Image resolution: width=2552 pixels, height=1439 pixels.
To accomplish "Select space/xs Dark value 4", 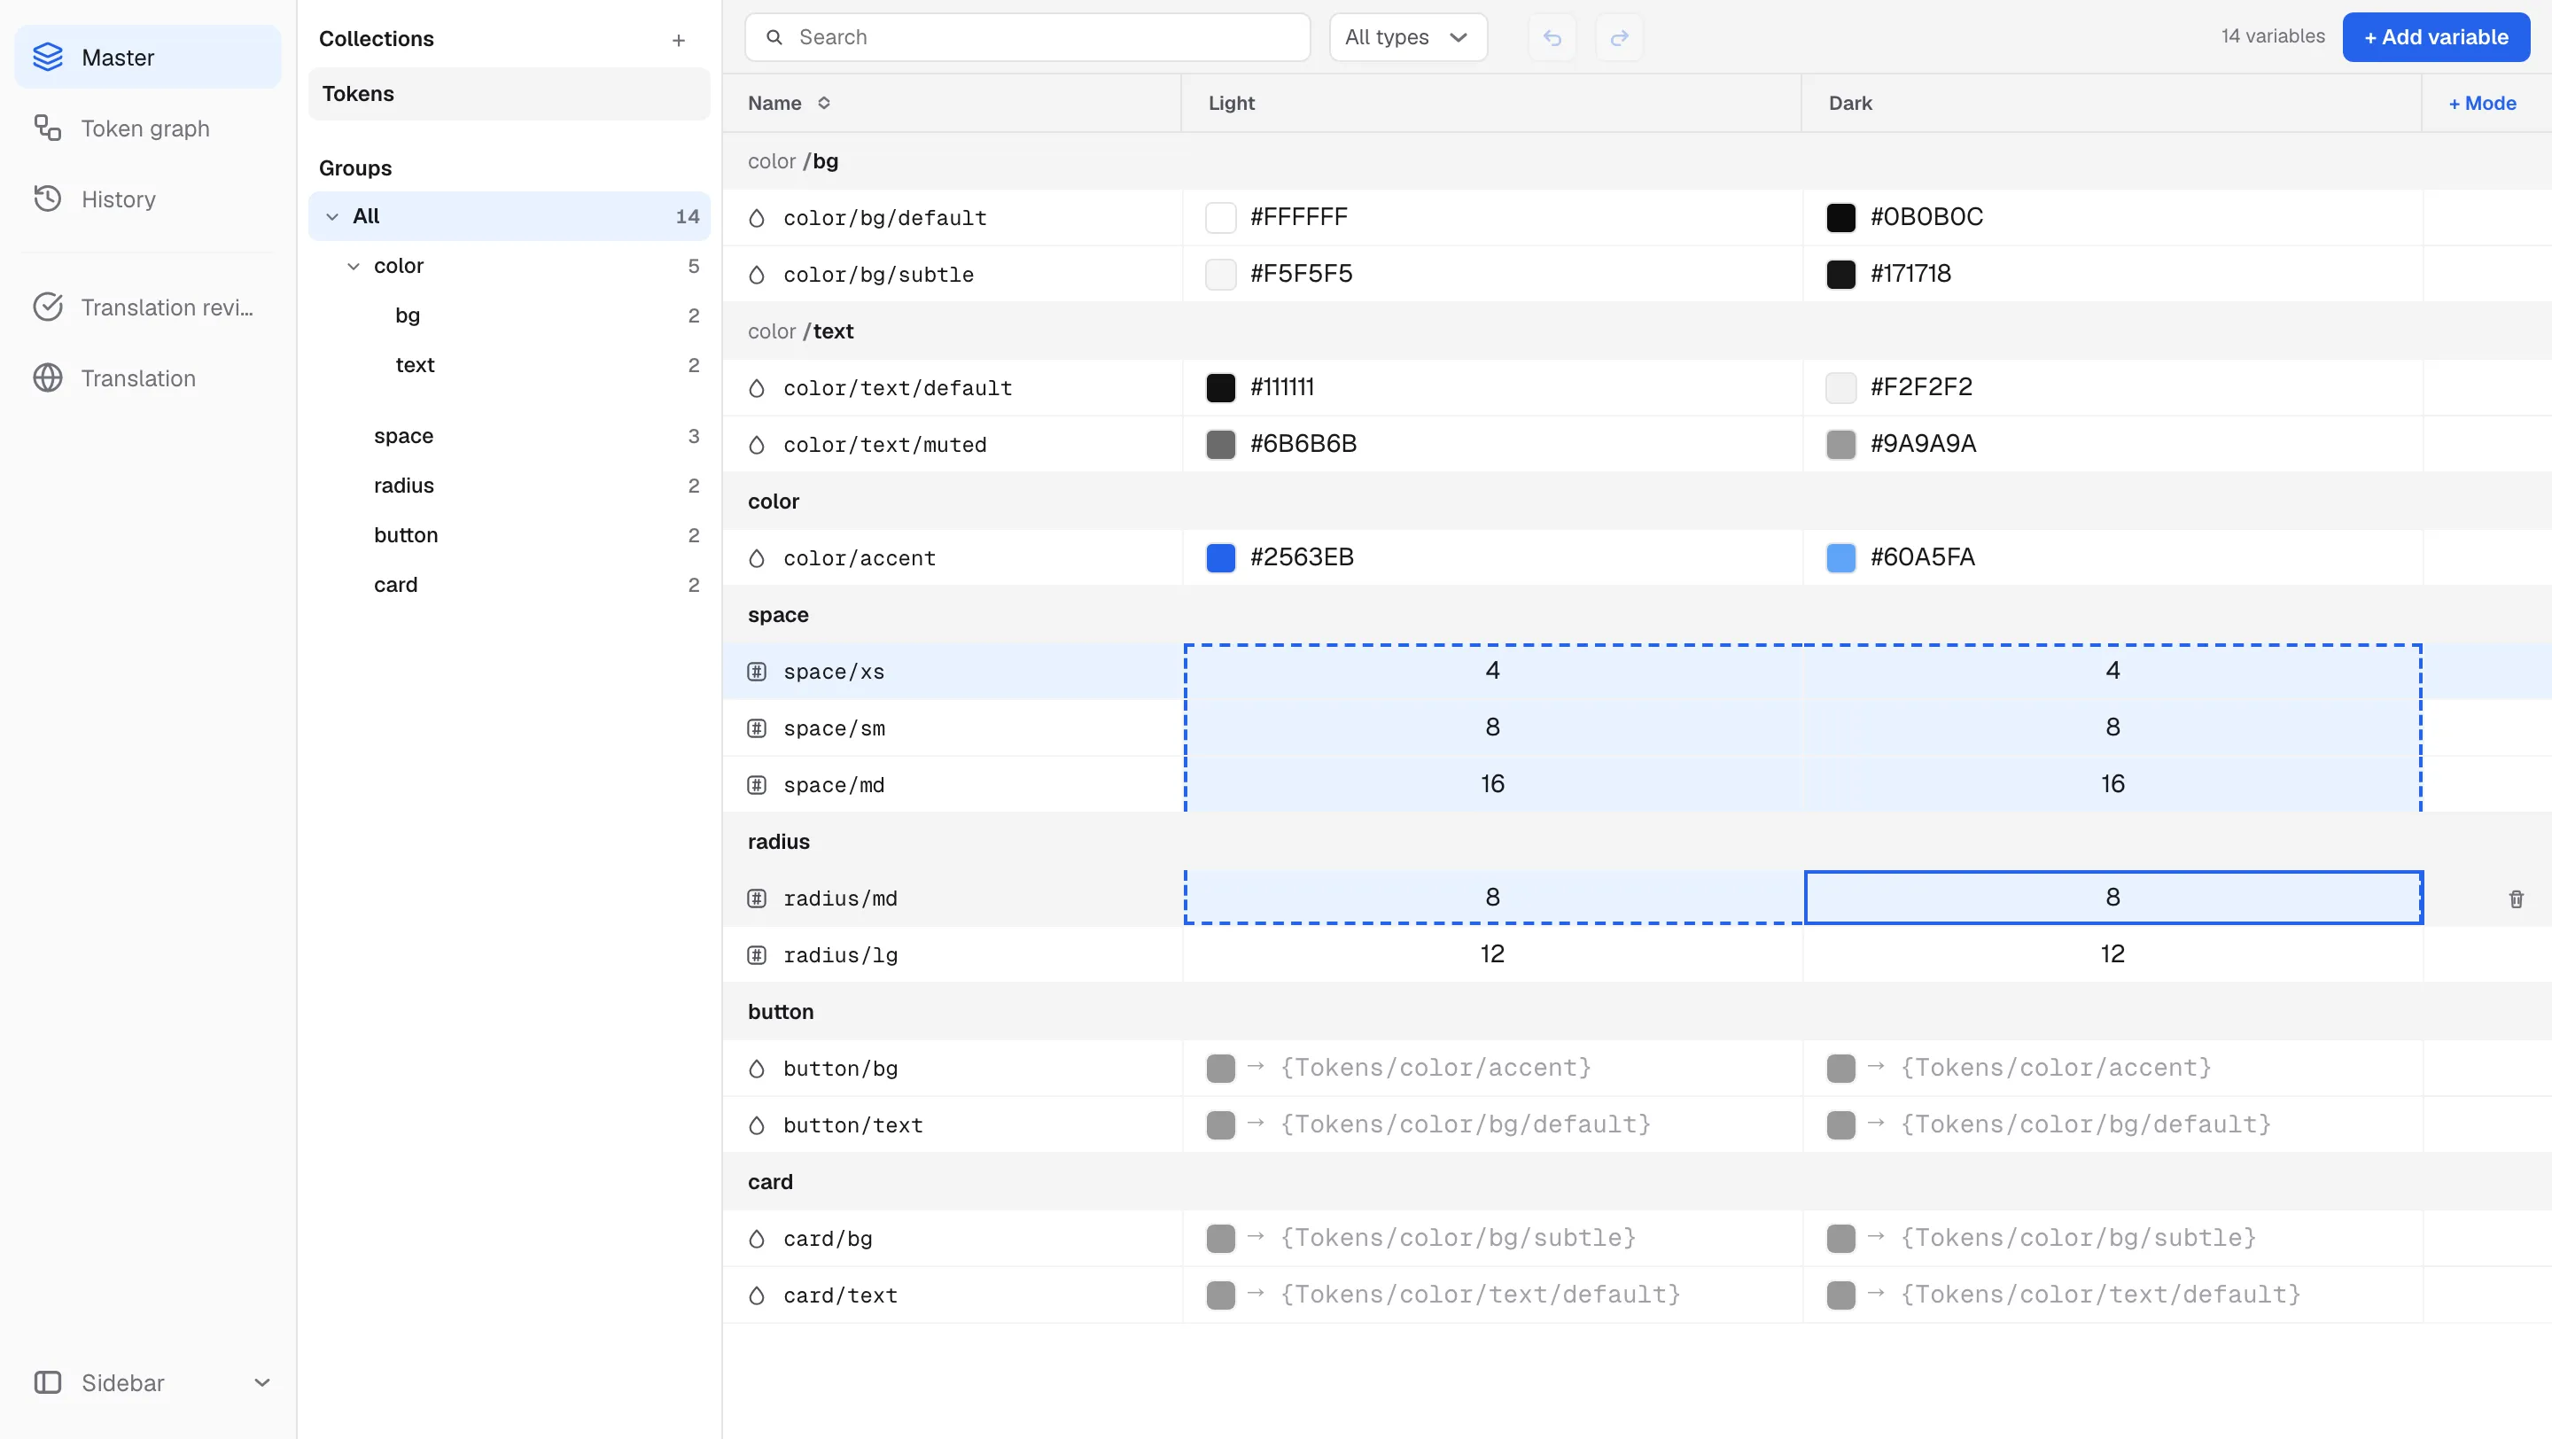I will pos(2112,671).
